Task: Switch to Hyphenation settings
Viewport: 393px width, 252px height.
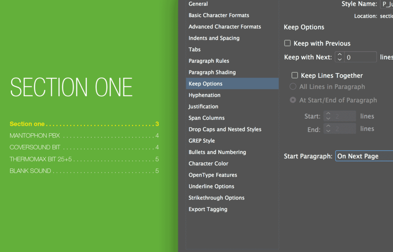Action: [204, 95]
